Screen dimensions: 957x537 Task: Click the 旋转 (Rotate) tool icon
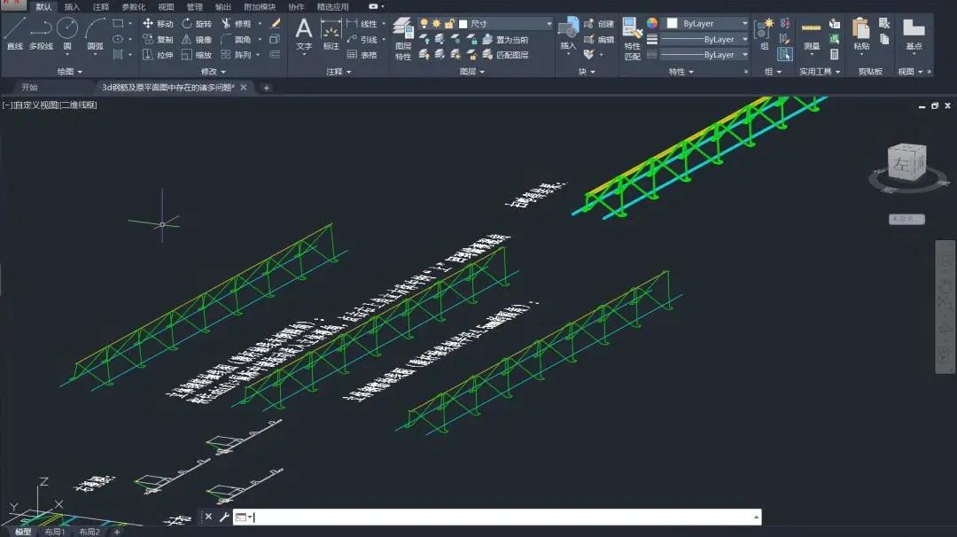[197, 24]
